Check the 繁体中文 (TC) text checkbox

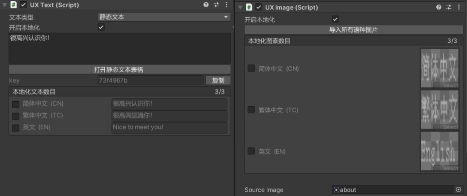tap(16, 116)
